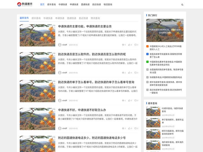The height and width of the screenshot is (152, 203).
Task: Switch to 顺丰查询 content tab
Action: click(x=36, y=18)
